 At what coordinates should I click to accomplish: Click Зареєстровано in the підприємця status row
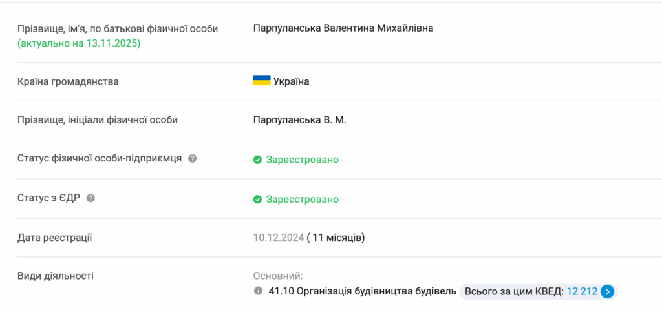tap(302, 160)
